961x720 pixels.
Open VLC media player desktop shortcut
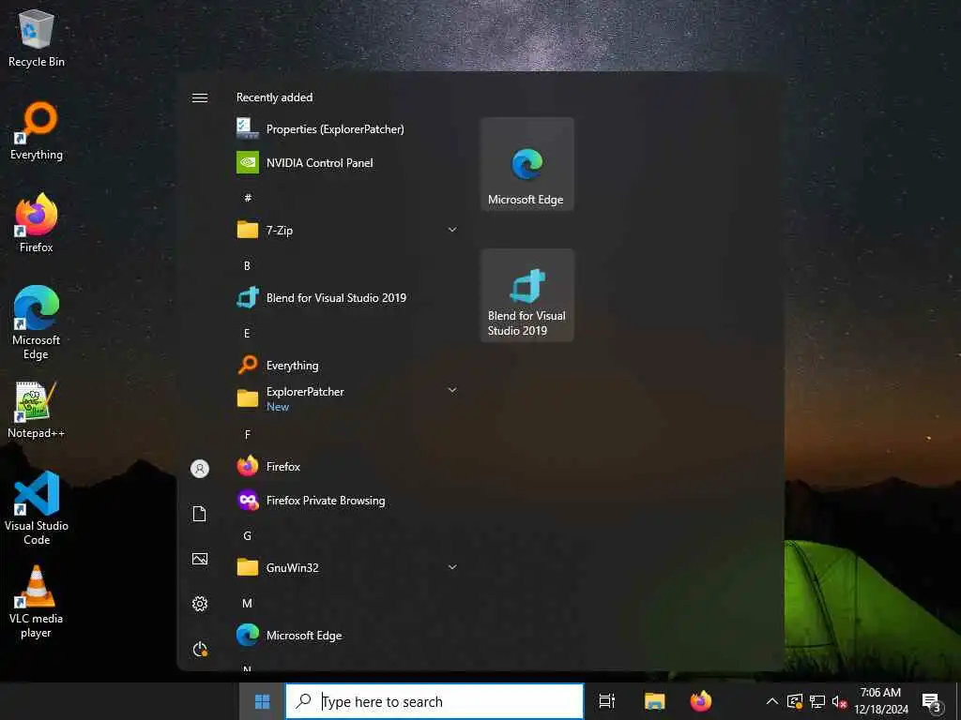(37, 602)
